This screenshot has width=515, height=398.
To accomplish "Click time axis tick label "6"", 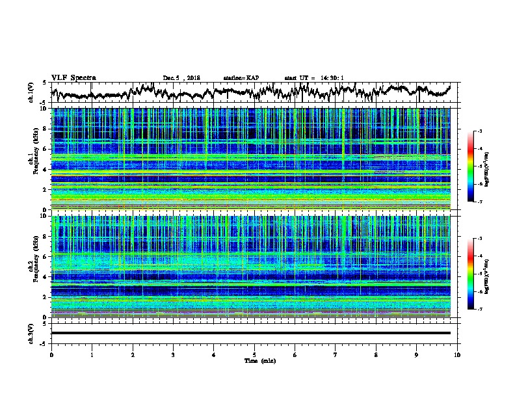I will [x=295, y=354].
